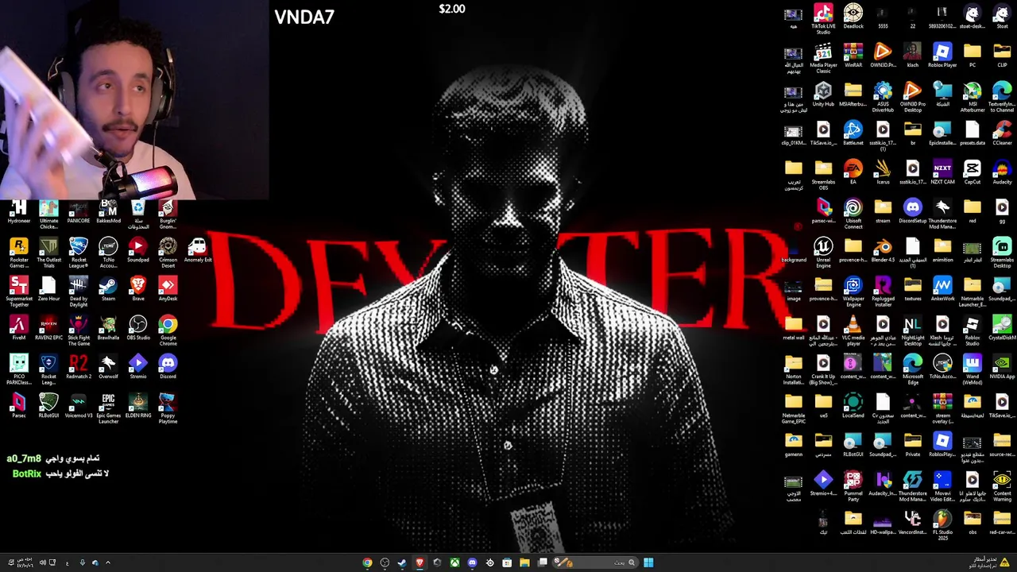Select the Voicemod V3 icon

click(x=78, y=406)
